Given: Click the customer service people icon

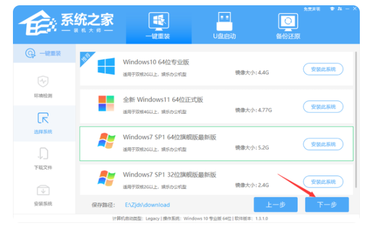Looking at the screenshot, I should tap(340, 9).
